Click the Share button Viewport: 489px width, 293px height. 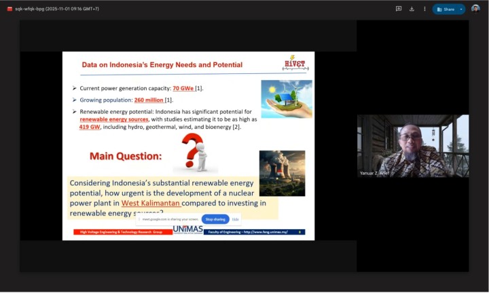tap(445, 9)
